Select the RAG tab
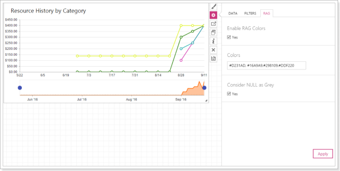The height and width of the screenshot is (171, 340). coord(266,14)
